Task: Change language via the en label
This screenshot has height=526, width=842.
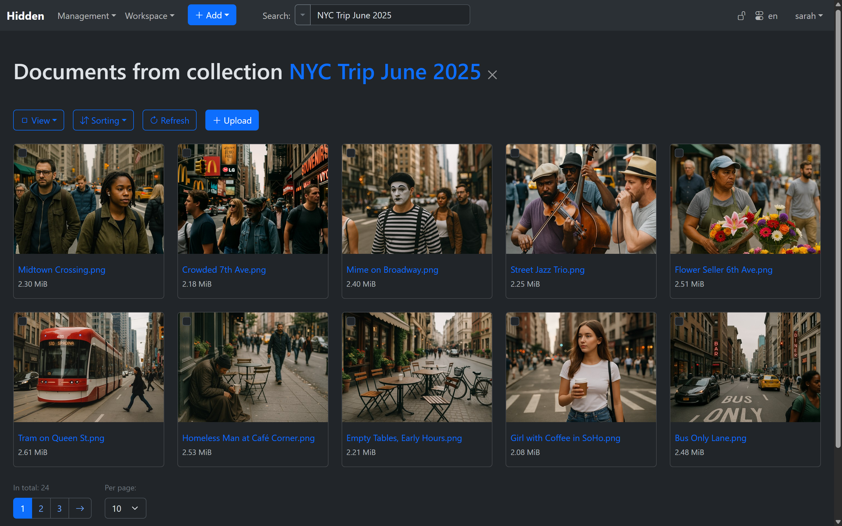Action: [773, 16]
